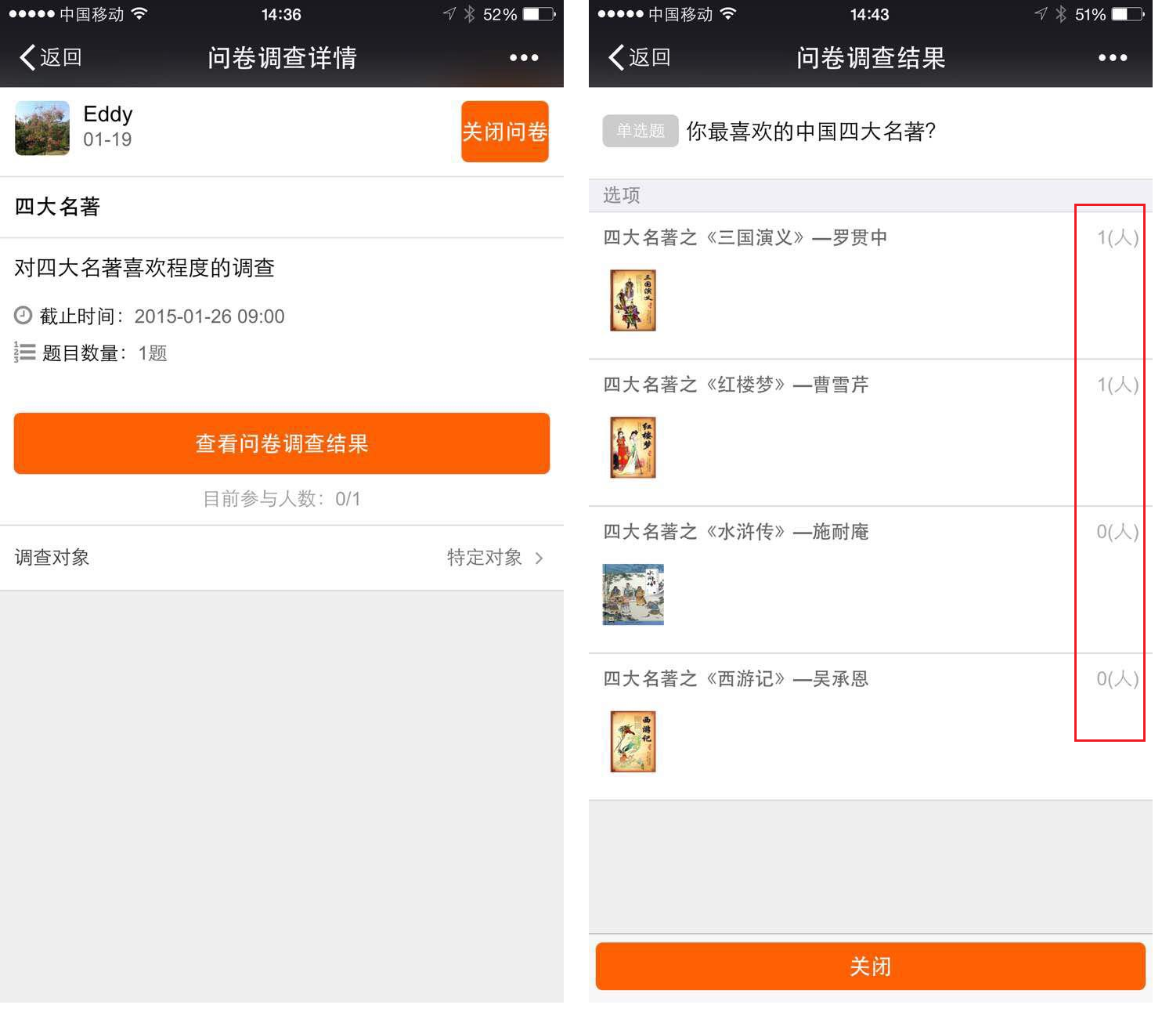
Task: Open the more options dots on 问卷调查详情
Action: 524,57
